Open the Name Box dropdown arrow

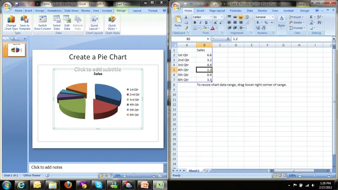(x=208, y=39)
